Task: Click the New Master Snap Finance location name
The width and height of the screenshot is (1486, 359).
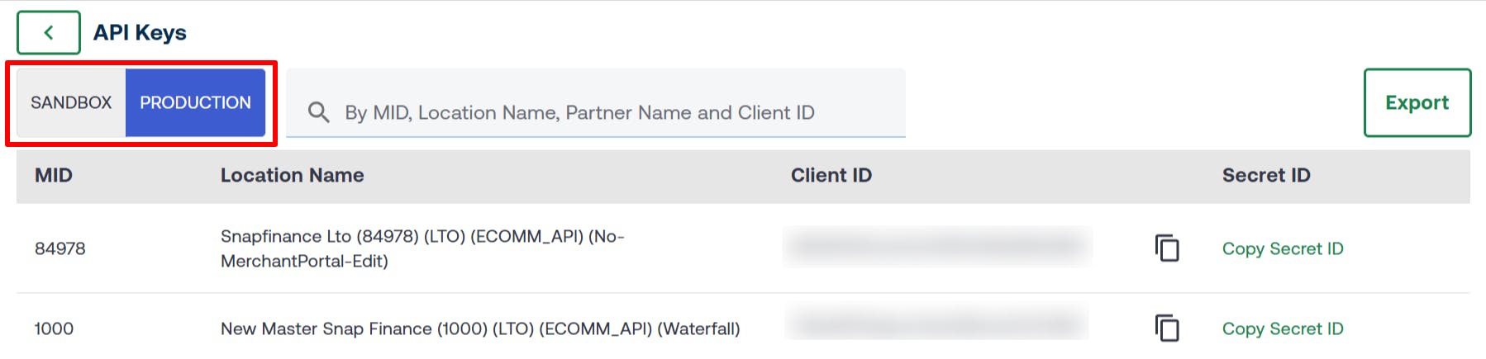Action: click(479, 328)
